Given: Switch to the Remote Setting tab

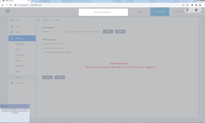Looking at the screenshot, I should [x=160, y=12].
